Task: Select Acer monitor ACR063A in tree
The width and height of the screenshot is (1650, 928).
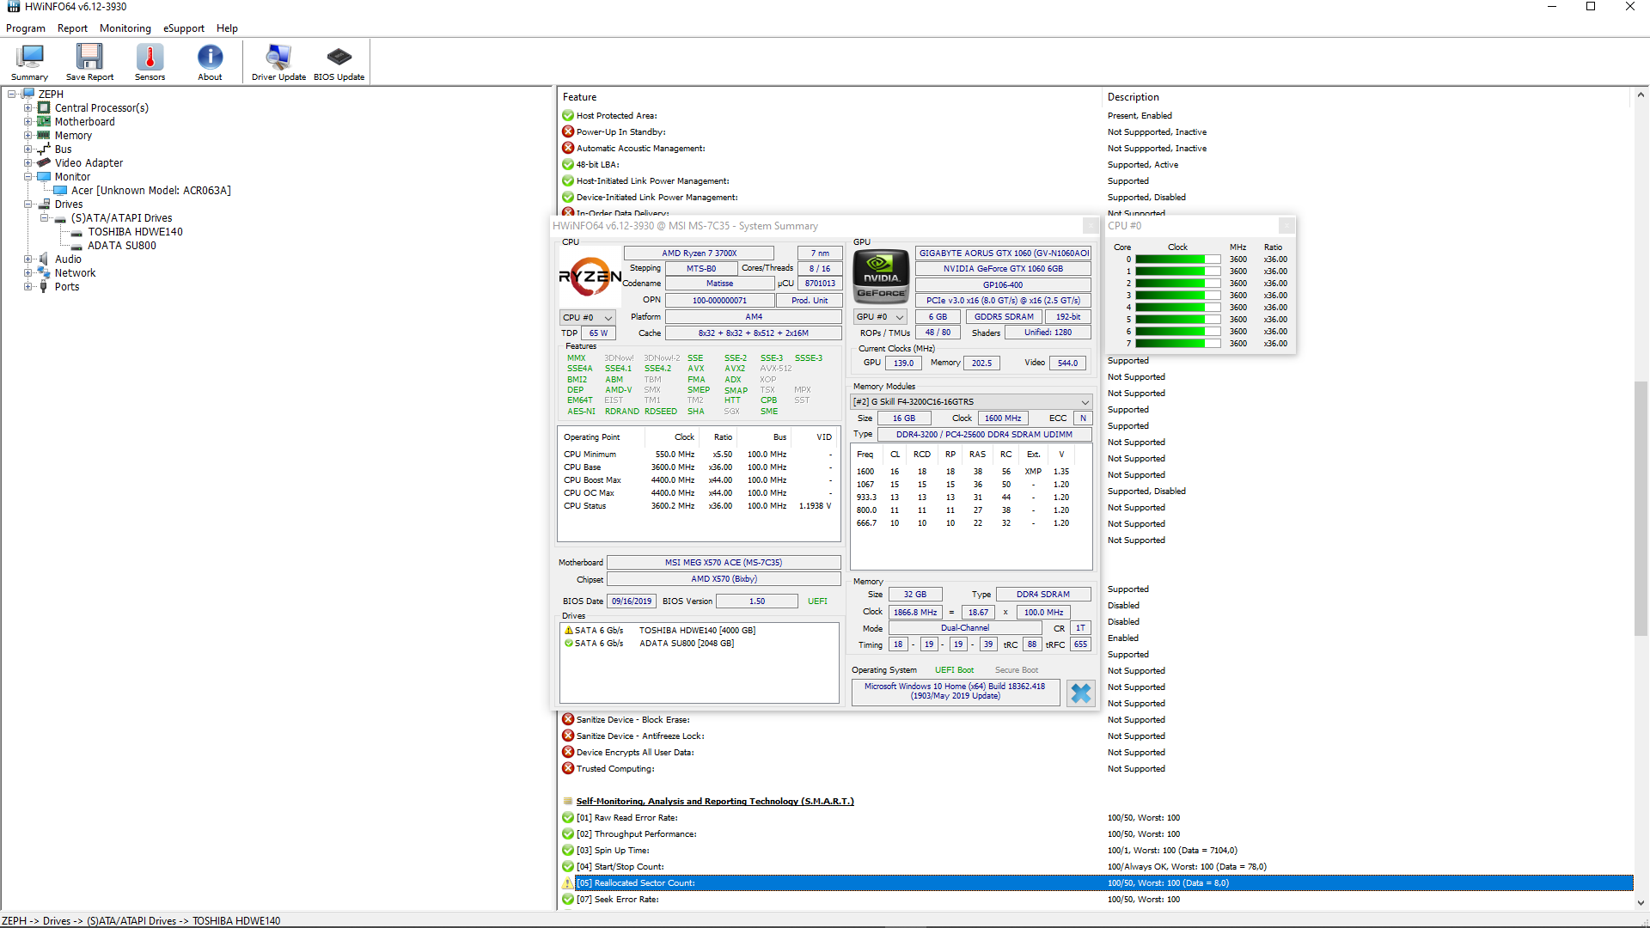Action: point(151,190)
